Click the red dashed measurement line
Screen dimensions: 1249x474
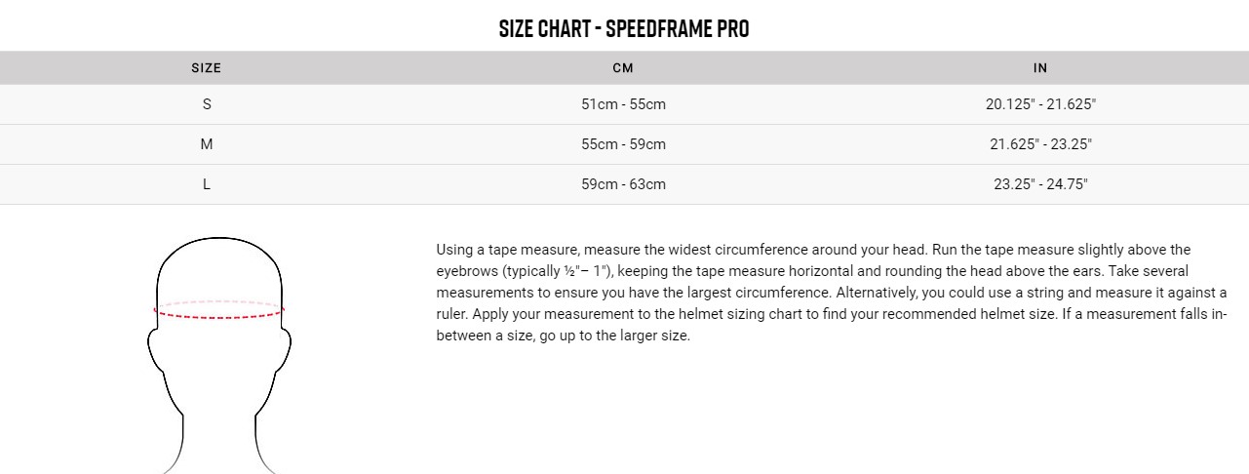[219, 316]
